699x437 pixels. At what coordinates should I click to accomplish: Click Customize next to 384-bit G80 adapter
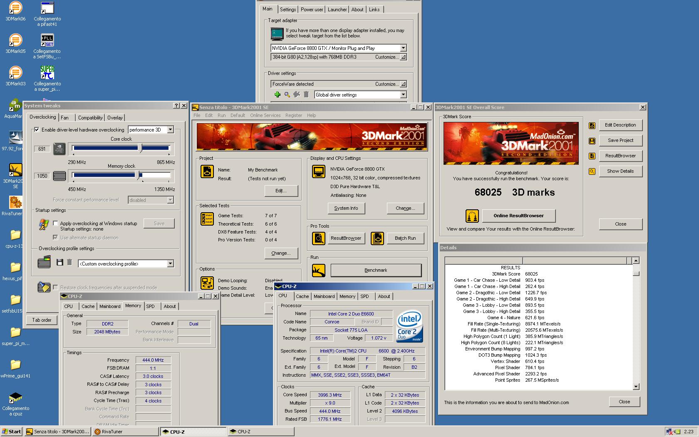click(x=390, y=57)
